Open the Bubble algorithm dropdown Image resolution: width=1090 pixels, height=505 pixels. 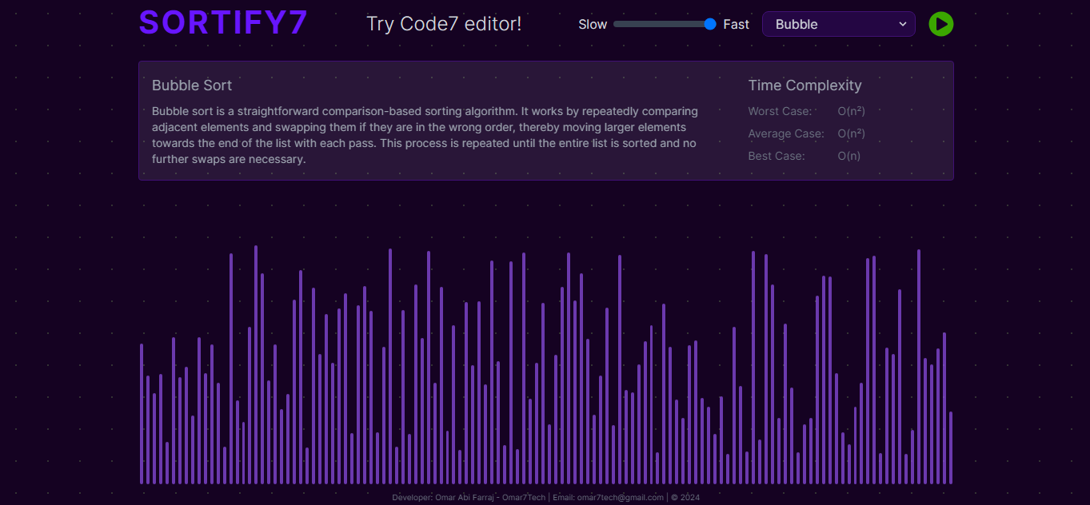839,24
